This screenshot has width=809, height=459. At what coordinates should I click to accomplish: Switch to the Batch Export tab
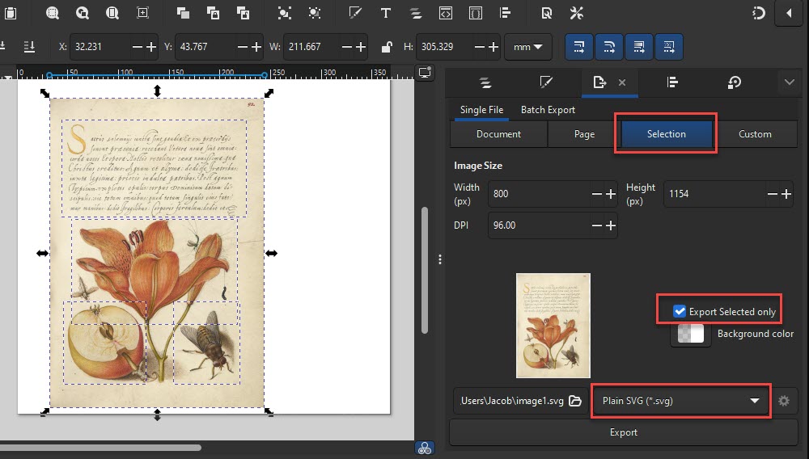(x=548, y=110)
